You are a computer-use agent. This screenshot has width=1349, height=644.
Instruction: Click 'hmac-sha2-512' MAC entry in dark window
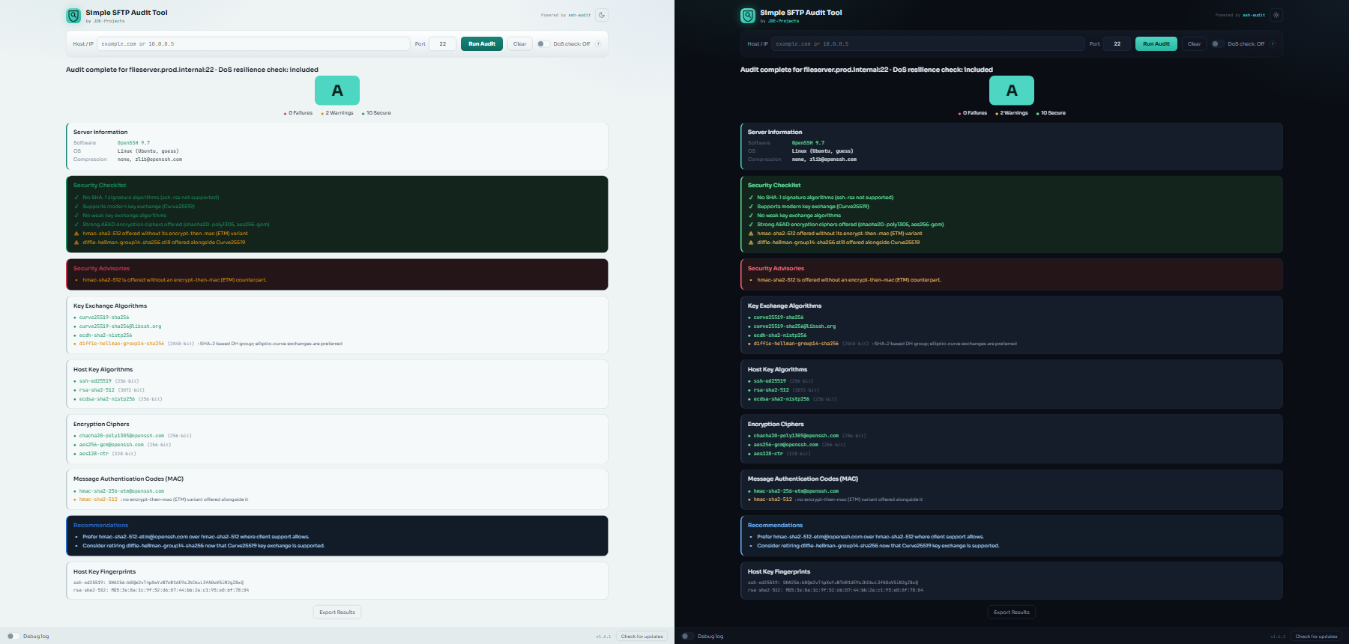point(773,499)
